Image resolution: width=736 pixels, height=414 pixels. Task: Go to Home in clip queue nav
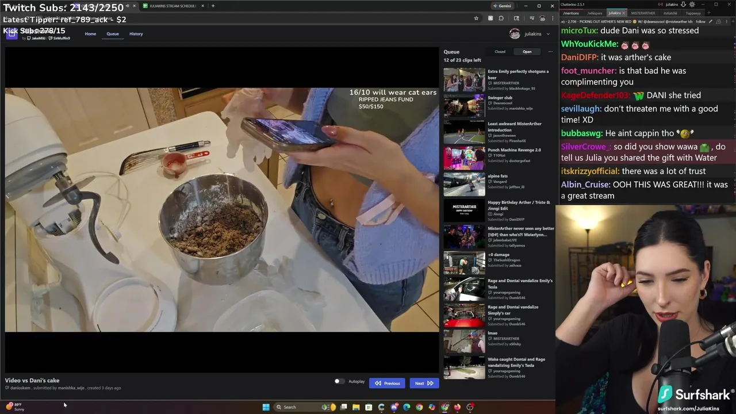tap(90, 34)
